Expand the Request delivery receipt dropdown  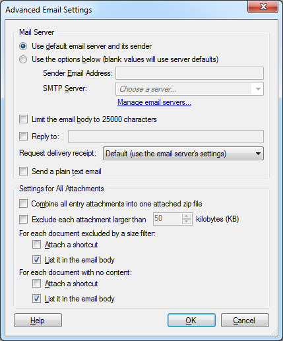point(183,154)
